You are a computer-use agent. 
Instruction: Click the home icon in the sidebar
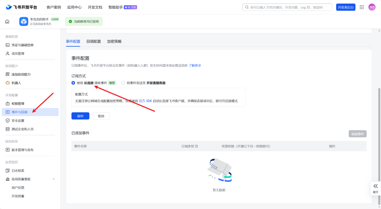pyautogui.click(x=7, y=21)
